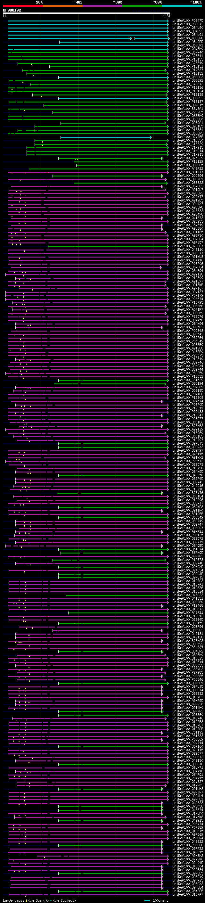
Task: Pick the UniRef100_P16129 label
Action: 187,161
